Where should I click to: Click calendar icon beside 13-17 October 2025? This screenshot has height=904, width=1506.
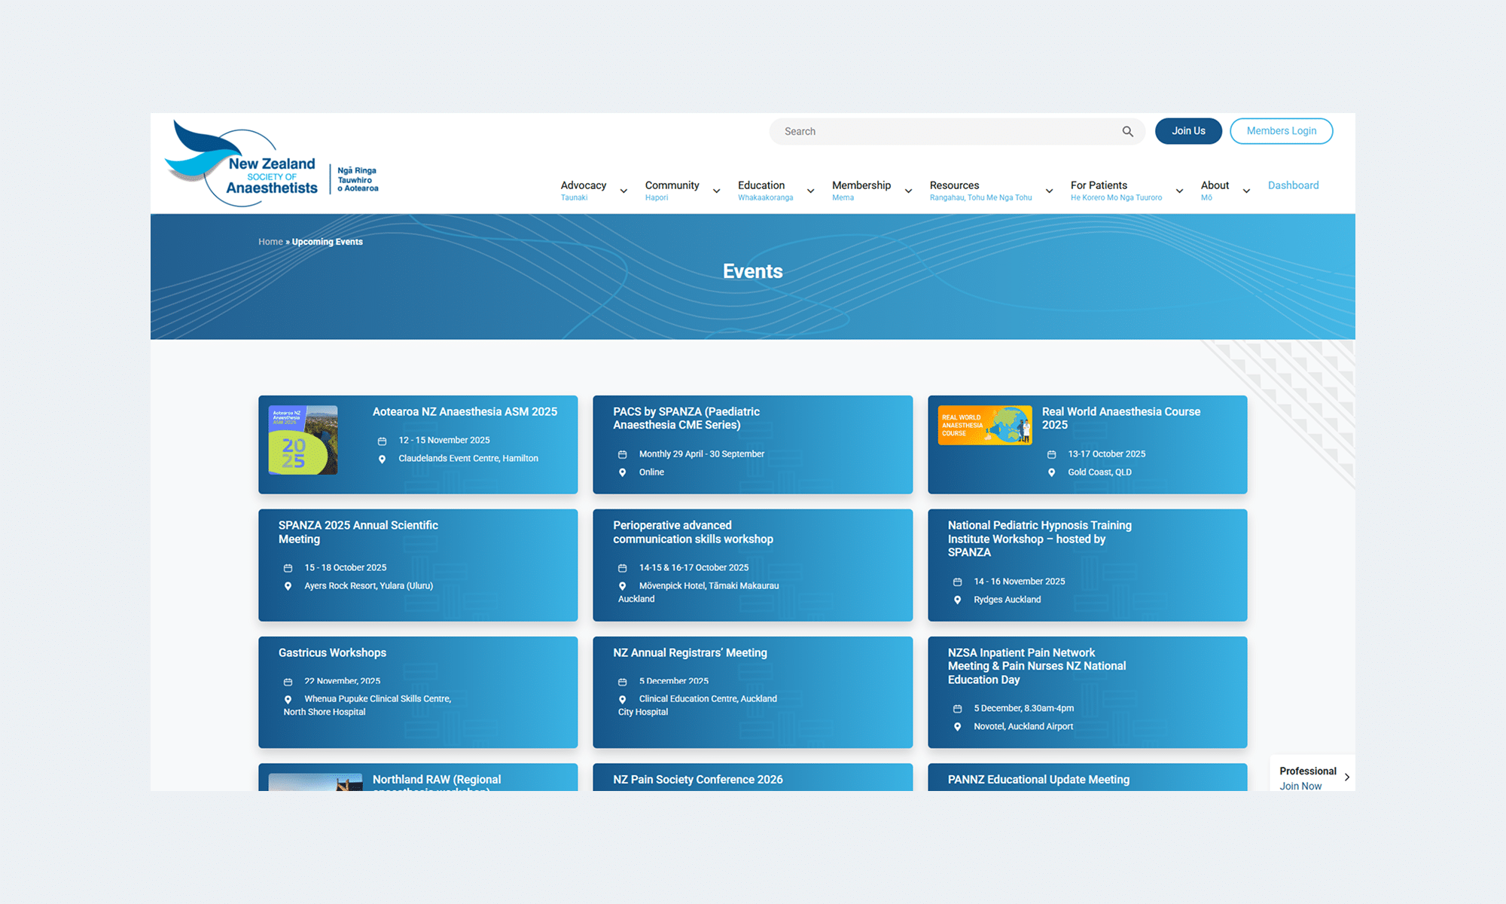coord(1051,454)
